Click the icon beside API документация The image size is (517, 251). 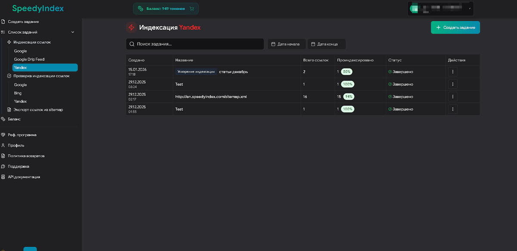[3, 177]
